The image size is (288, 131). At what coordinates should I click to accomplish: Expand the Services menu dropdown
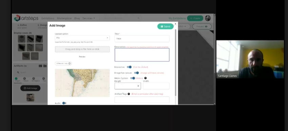click(89, 18)
